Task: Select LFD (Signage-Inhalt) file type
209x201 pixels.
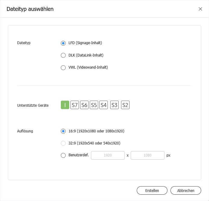Action: [63, 43]
